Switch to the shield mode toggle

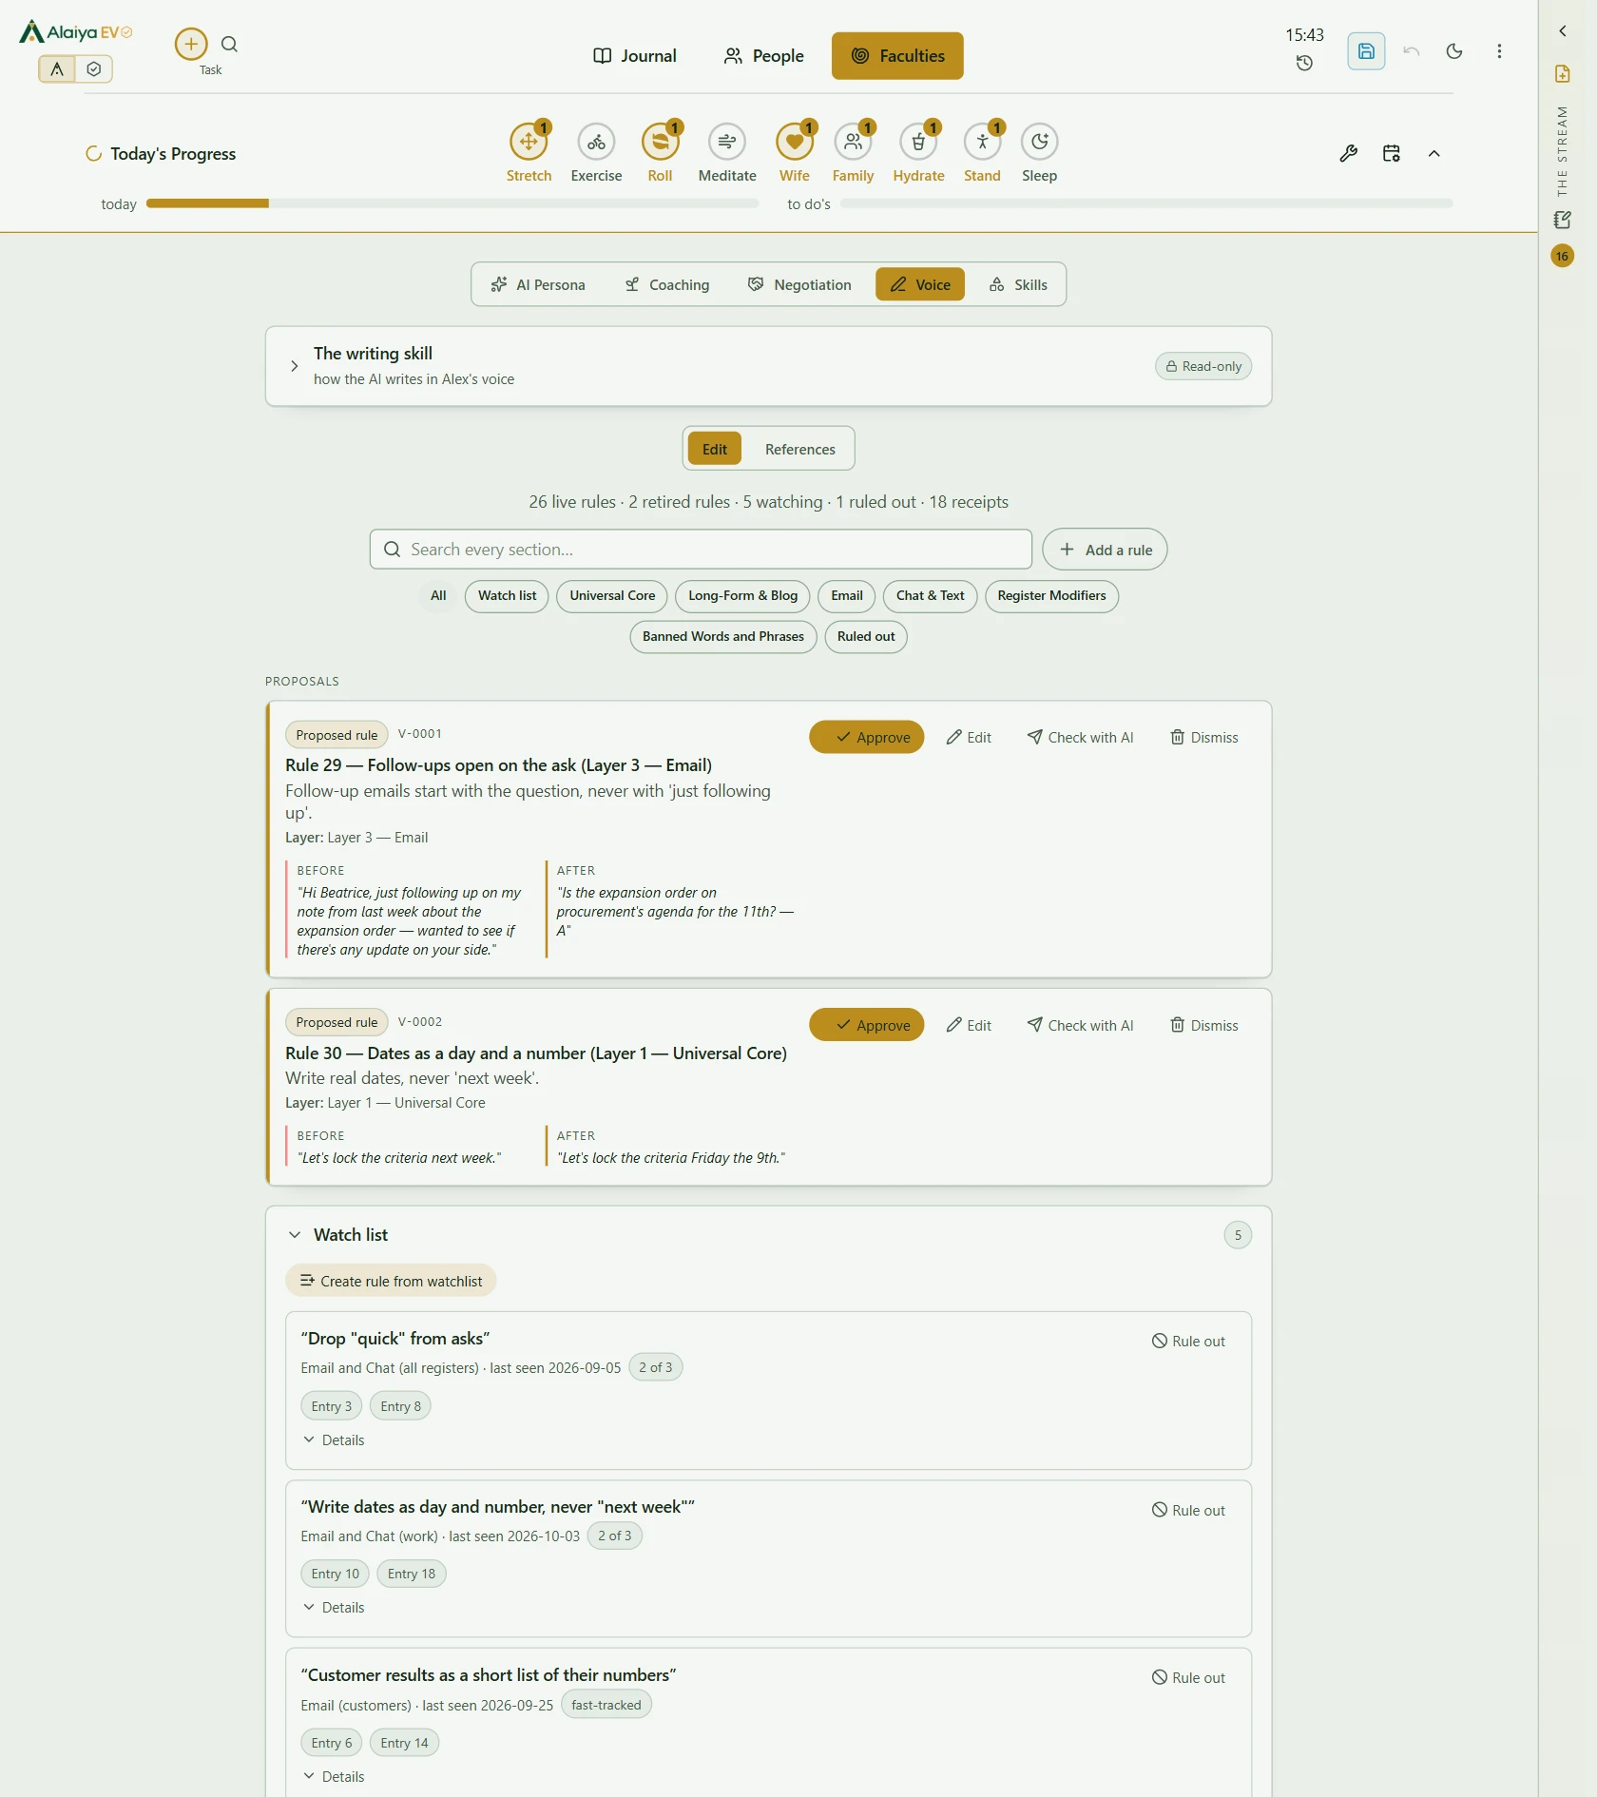[x=94, y=68]
